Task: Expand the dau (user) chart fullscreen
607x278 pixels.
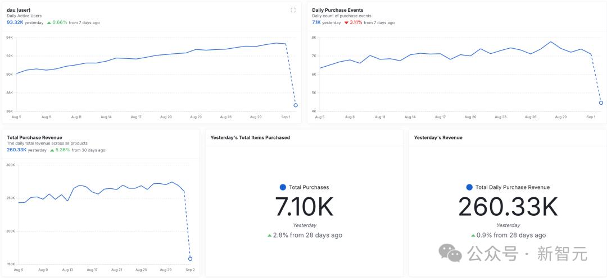Action: (x=293, y=10)
